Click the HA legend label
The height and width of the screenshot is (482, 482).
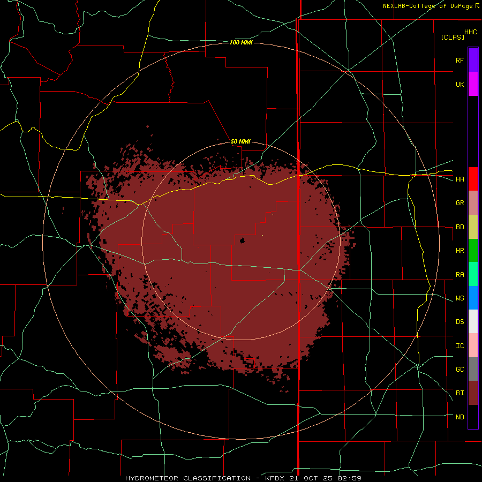click(x=460, y=179)
